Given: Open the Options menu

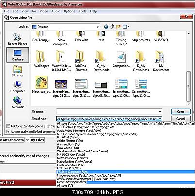Looking at the screenshot, I should pos(69,11).
